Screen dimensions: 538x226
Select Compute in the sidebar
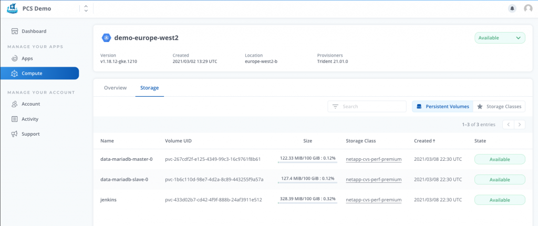click(x=39, y=74)
